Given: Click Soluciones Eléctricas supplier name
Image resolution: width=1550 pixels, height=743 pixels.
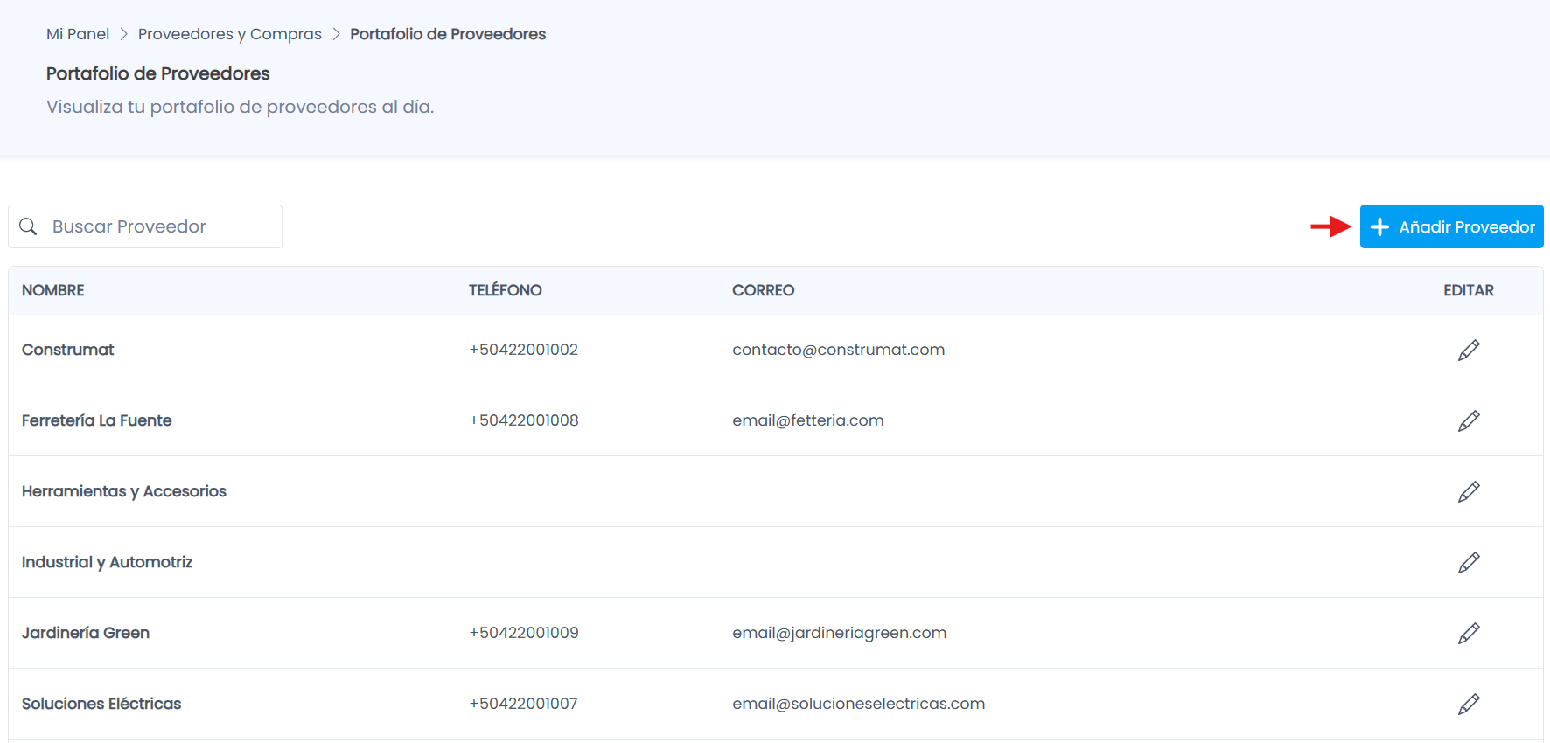Looking at the screenshot, I should point(101,704).
